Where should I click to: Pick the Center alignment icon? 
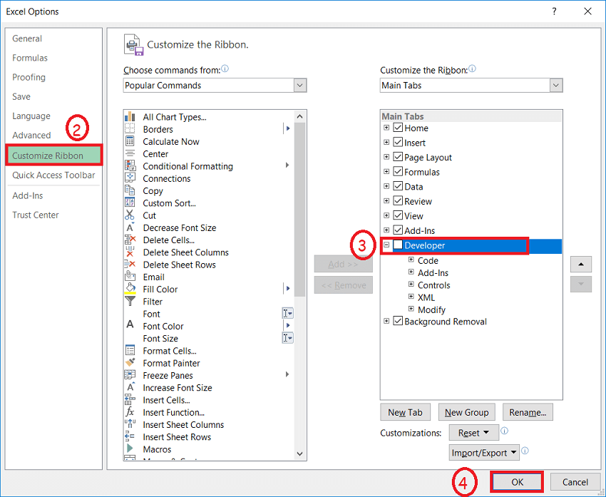[130, 154]
